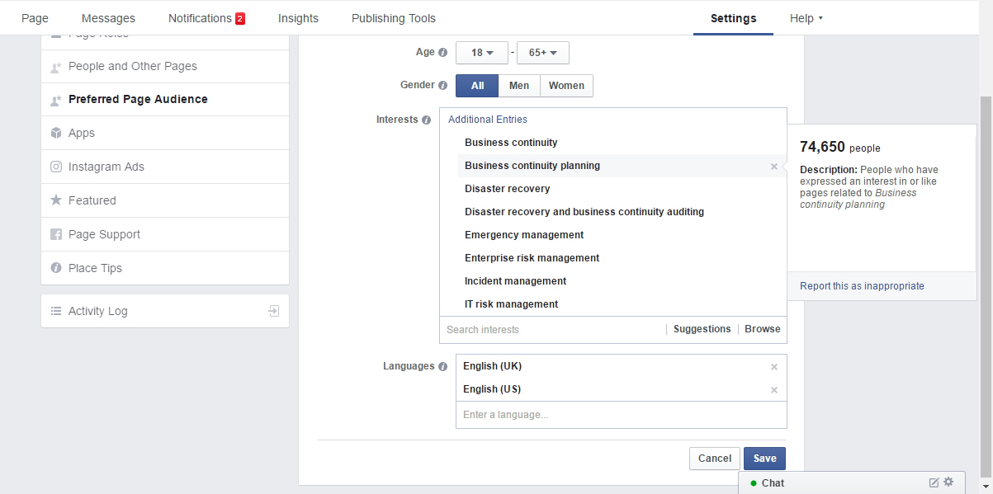Image resolution: width=993 pixels, height=494 pixels.
Task: Switch to the Insights tab
Action: coord(298,17)
